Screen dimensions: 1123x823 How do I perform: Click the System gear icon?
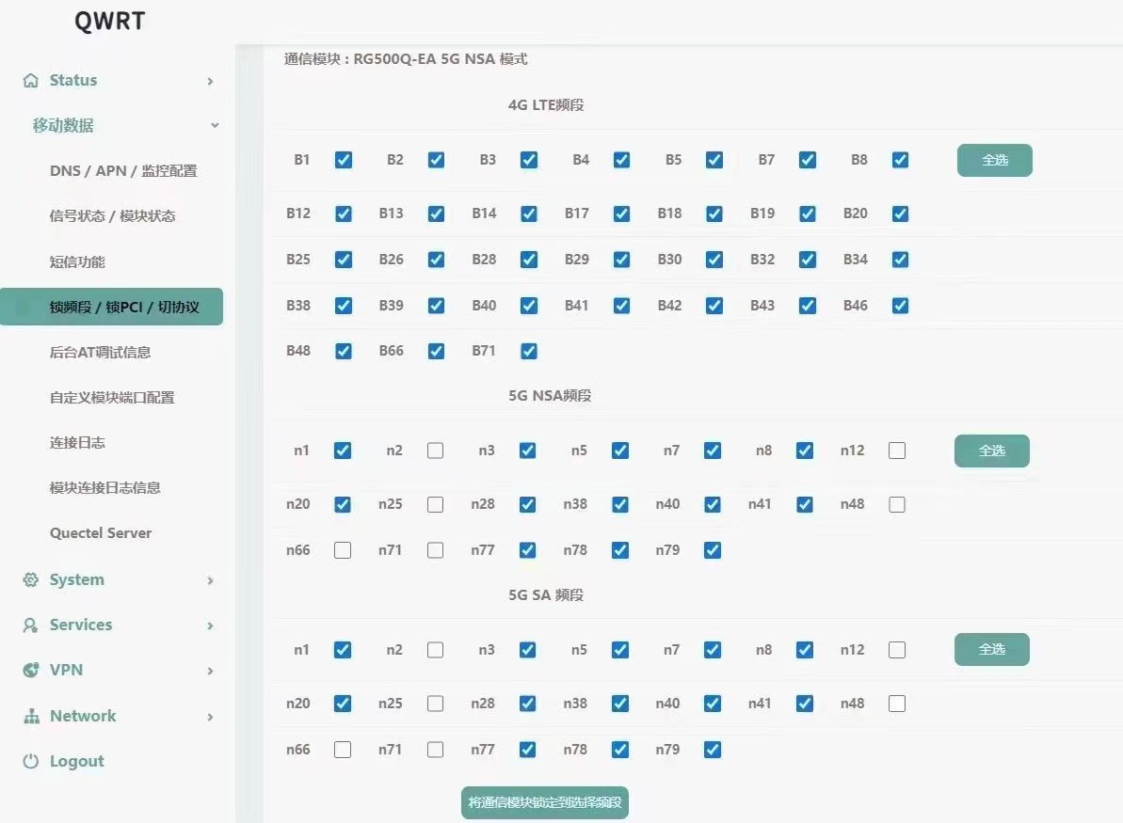click(x=31, y=580)
